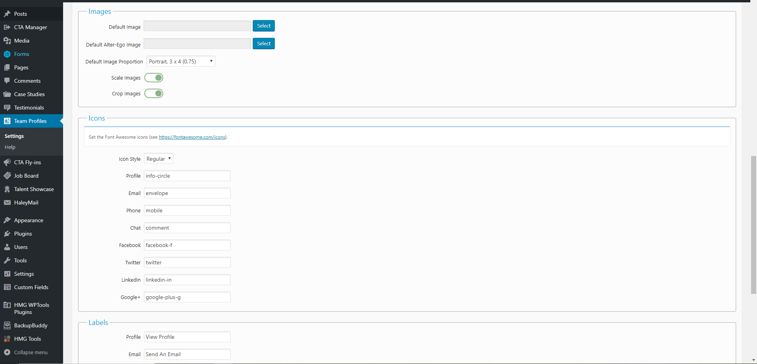Click Default Alter-Ego Image text field
The width and height of the screenshot is (757, 364).
(197, 44)
